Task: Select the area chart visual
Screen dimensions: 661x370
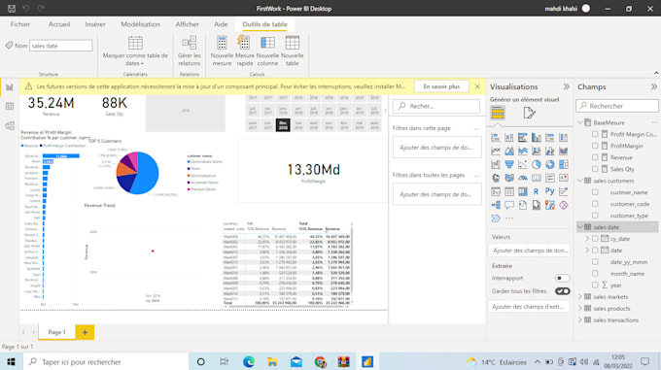Action: pyautogui.click(x=509, y=151)
